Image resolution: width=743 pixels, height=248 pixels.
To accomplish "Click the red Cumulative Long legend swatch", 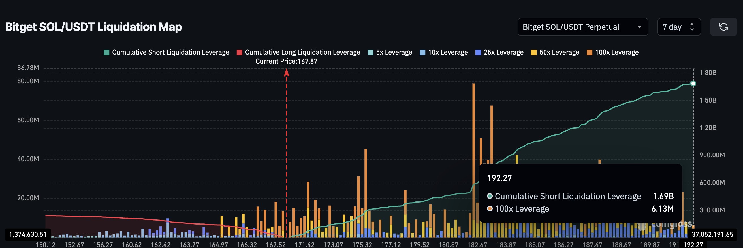I will (x=239, y=52).
